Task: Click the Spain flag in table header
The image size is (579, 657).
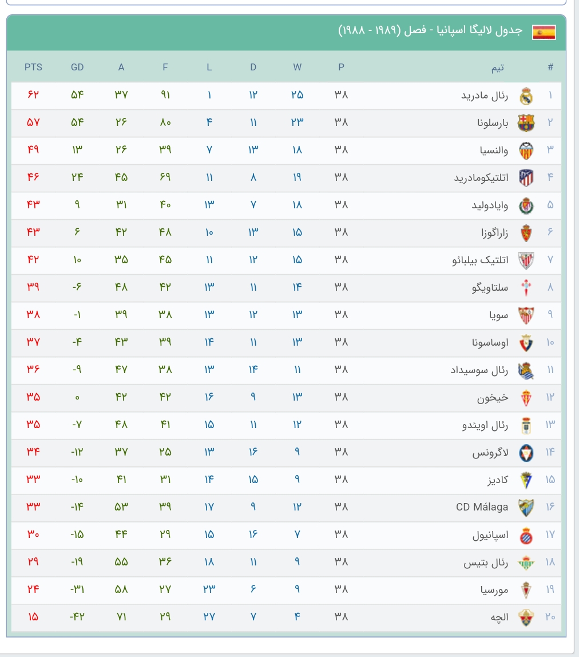Action: 544,32
